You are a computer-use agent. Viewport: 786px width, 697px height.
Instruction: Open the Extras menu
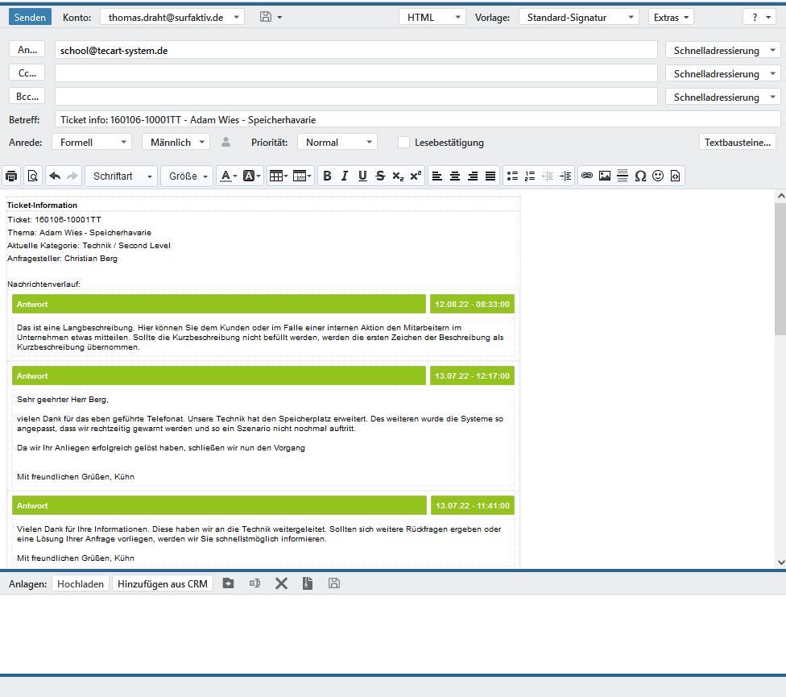[671, 17]
